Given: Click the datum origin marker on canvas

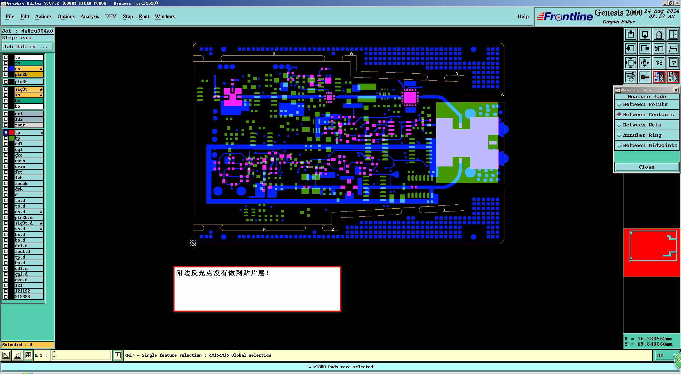Looking at the screenshot, I should 193,243.
